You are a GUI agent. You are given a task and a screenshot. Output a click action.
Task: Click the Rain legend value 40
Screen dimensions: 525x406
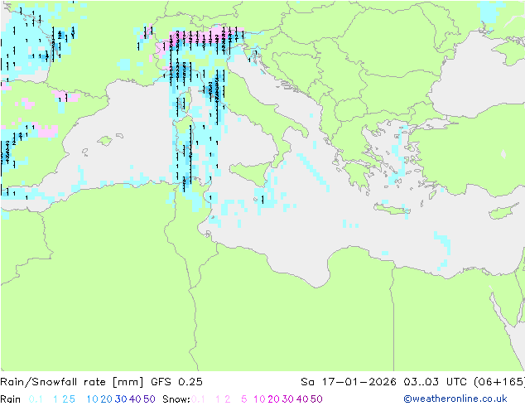pyautogui.click(x=135, y=399)
